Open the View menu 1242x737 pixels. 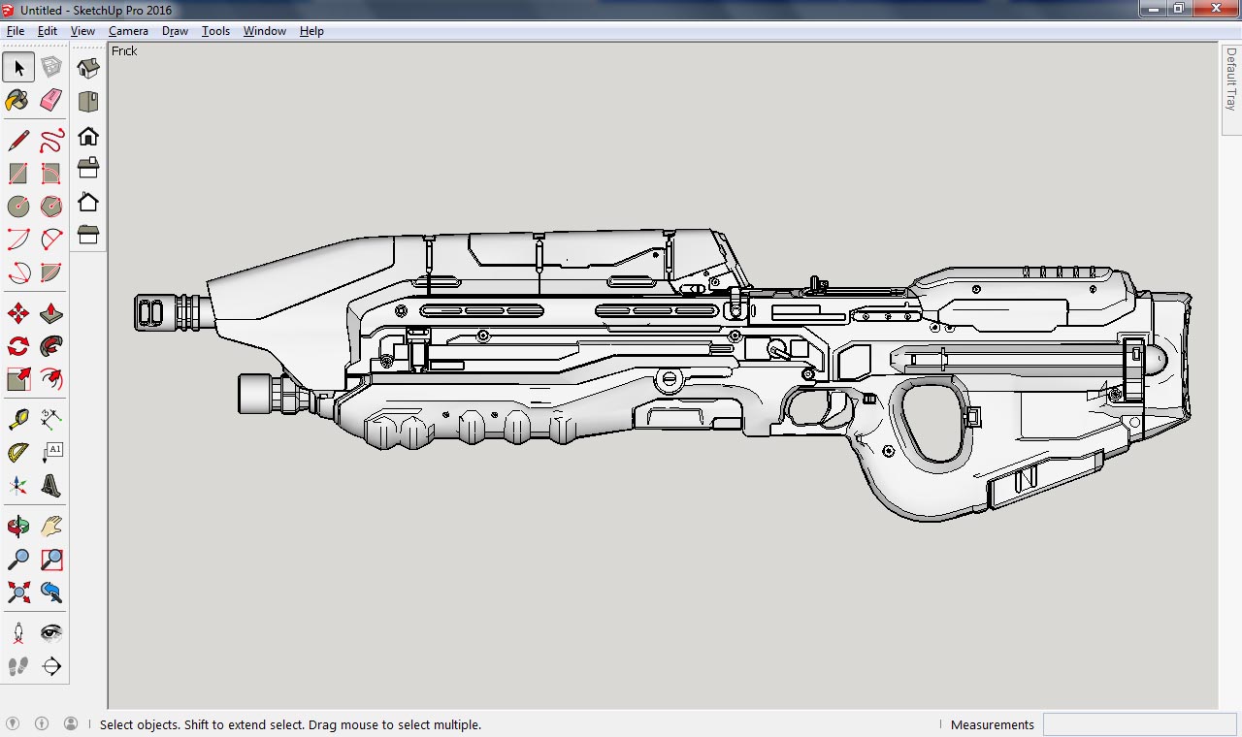pyautogui.click(x=82, y=31)
